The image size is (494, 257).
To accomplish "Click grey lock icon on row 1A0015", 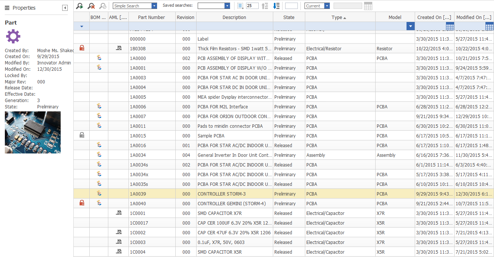I will pyautogui.click(x=82, y=135).
